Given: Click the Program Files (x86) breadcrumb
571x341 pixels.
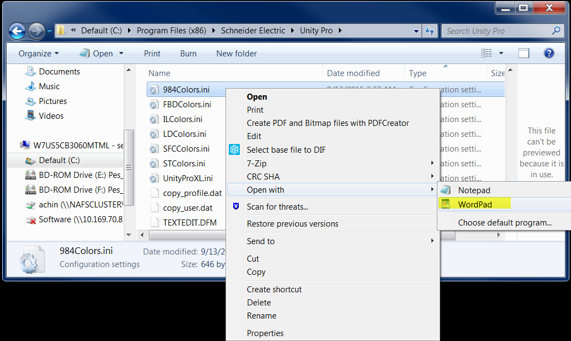Looking at the screenshot, I should (x=171, y=31).
